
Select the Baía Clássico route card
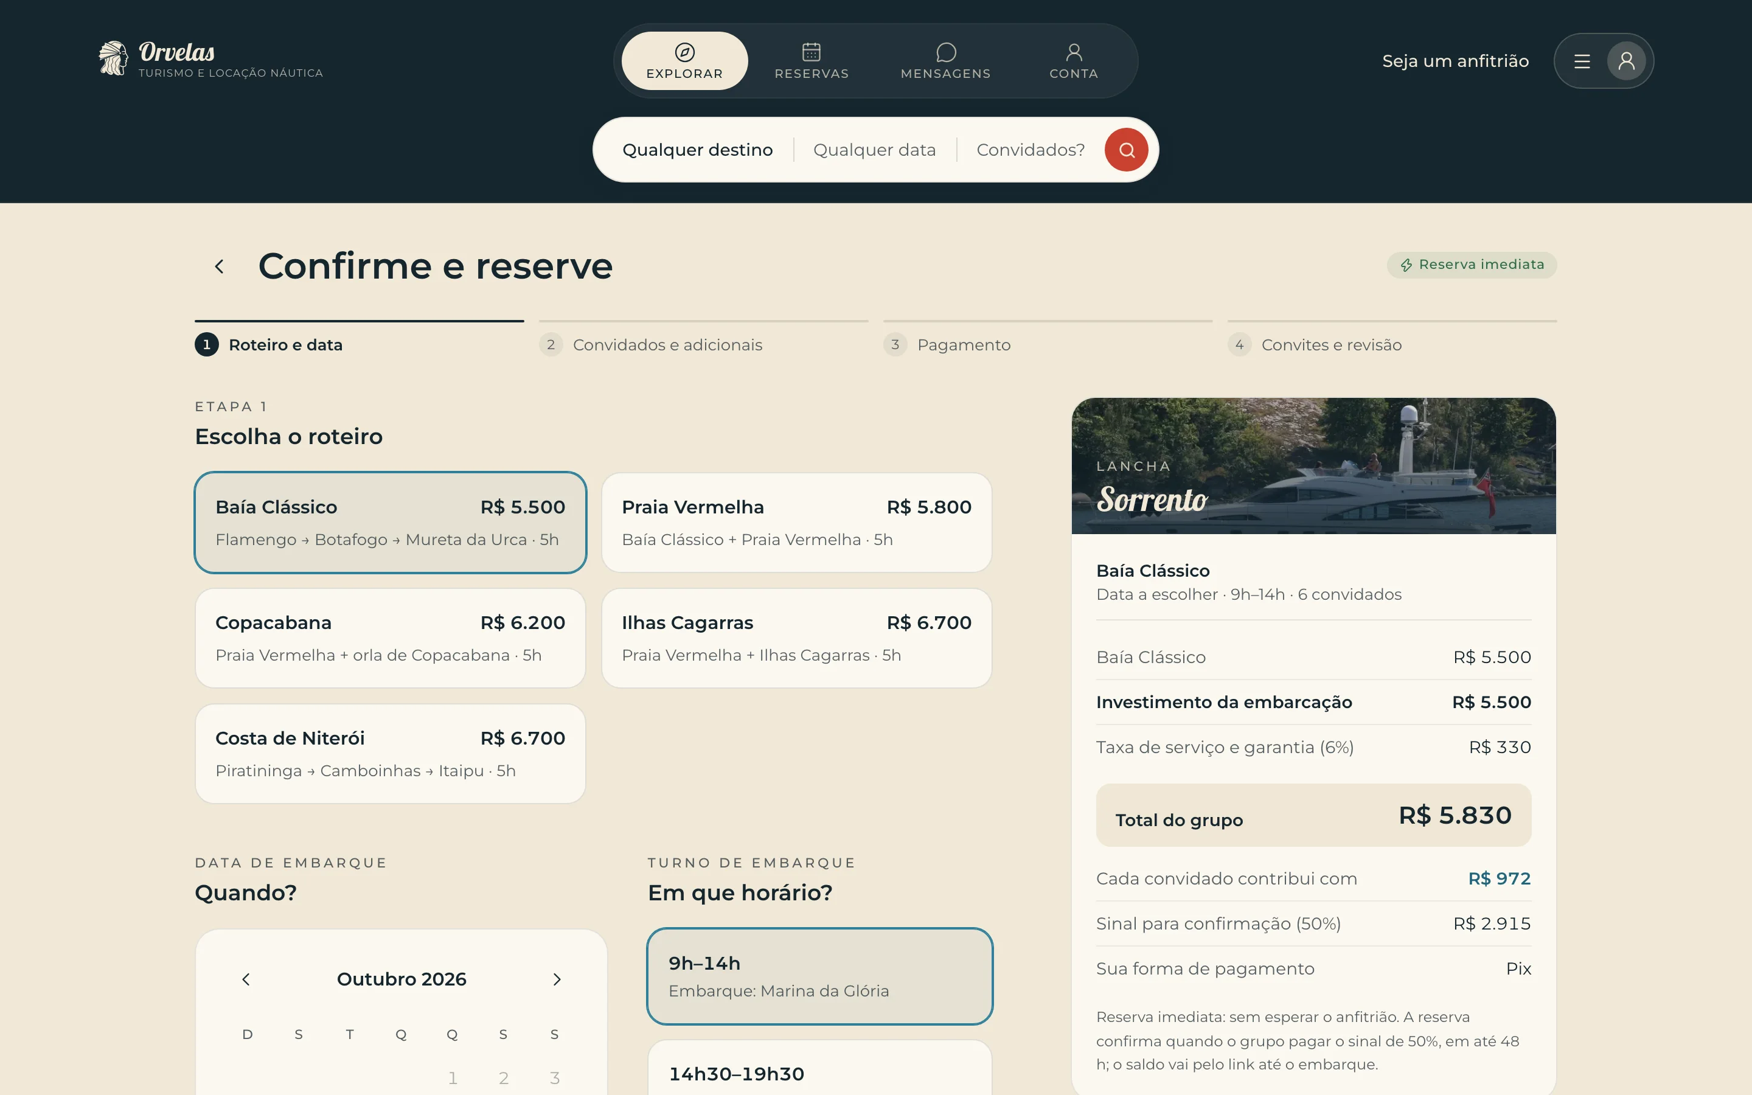pos(390,522)
